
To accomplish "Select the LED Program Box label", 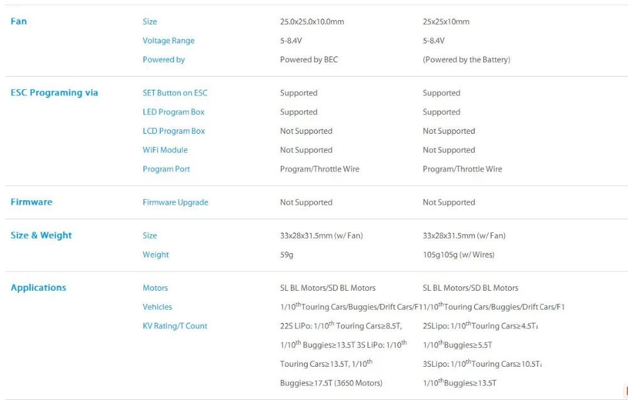I will click(x=173, y=112).
